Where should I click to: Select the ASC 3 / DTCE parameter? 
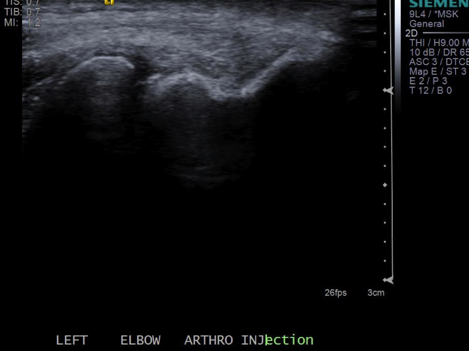438,62
